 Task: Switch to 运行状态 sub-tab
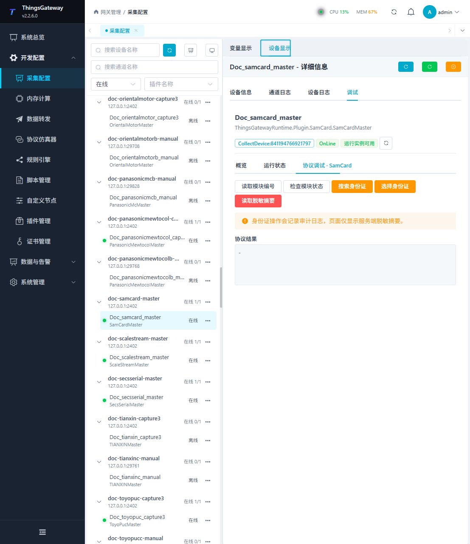(x=275, y=165)
